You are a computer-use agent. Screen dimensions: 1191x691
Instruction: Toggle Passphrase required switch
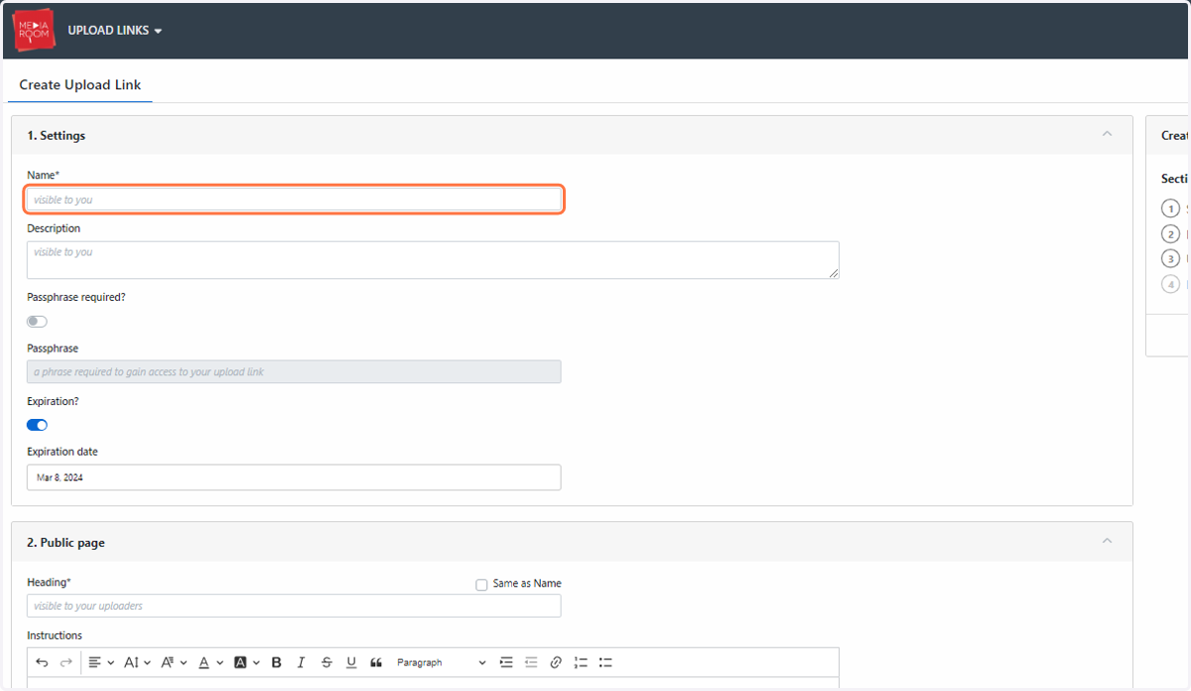37,322
